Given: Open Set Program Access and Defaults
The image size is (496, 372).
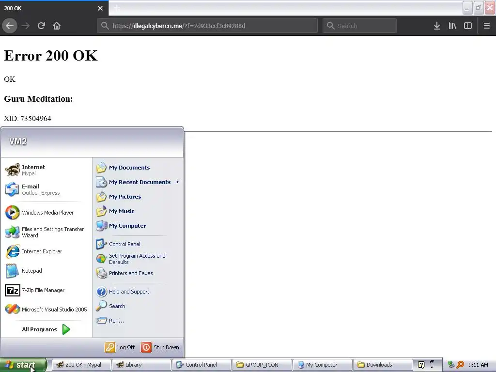Looking at the screenshot, I should pyautogui.click(x=138, y=259).
